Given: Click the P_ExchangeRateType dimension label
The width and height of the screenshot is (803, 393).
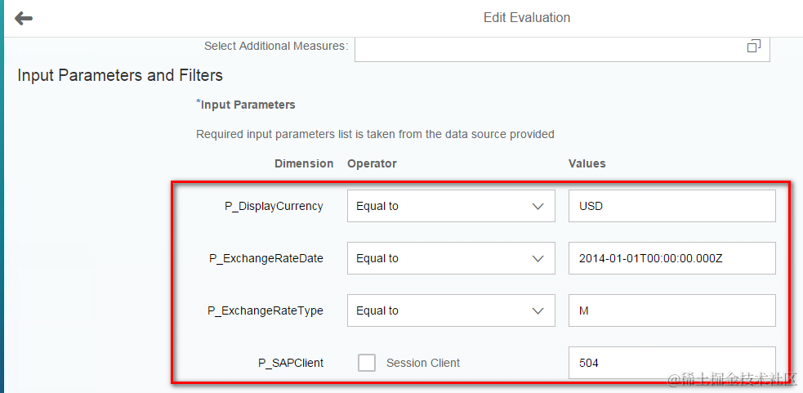Looking at the screenshot, I should (265, 311).
